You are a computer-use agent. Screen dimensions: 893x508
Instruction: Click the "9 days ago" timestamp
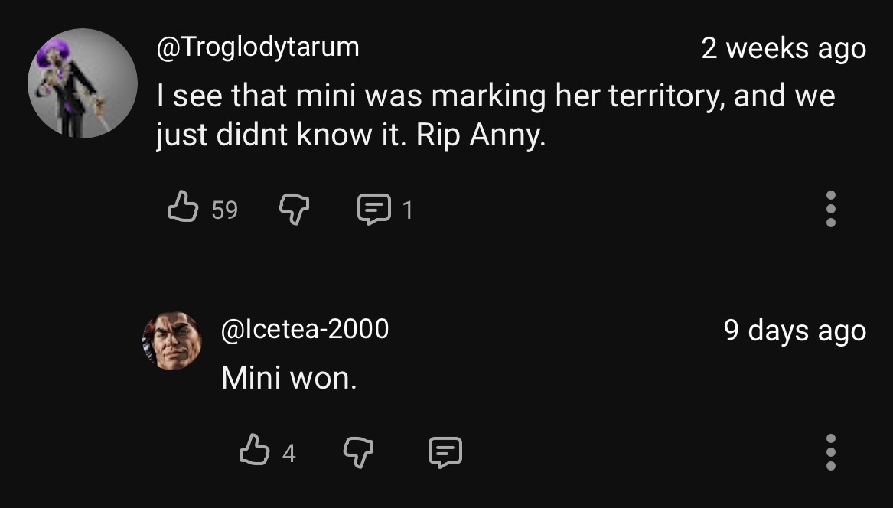tap(794, 331)
